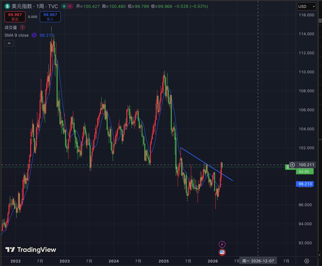Click the 收=99.968 close value
Viewport: 322px width, 266px height.
coord(162,6)
